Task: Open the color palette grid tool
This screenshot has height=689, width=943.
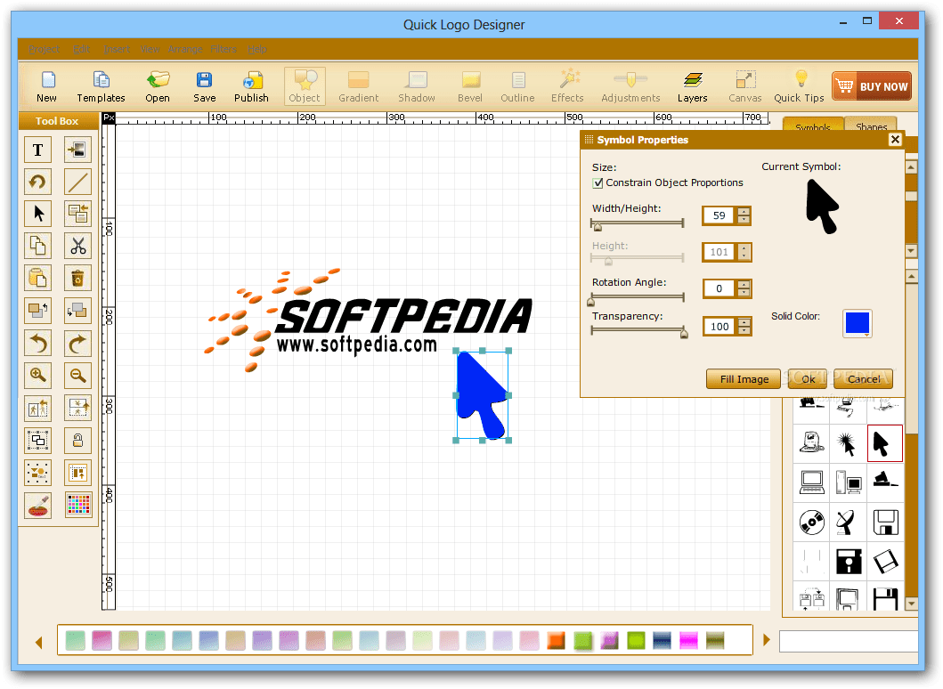Action: click(x=78, y=506)
